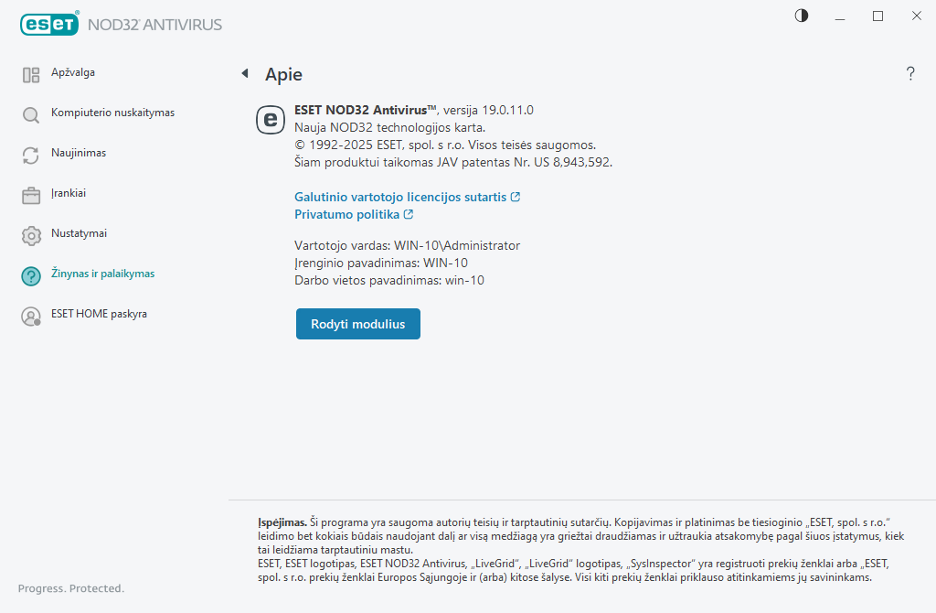Screen dimensions: 936x613
Task: Select Kompiuterio nuskaitymas in the sidebar
Action: [112, 113]
